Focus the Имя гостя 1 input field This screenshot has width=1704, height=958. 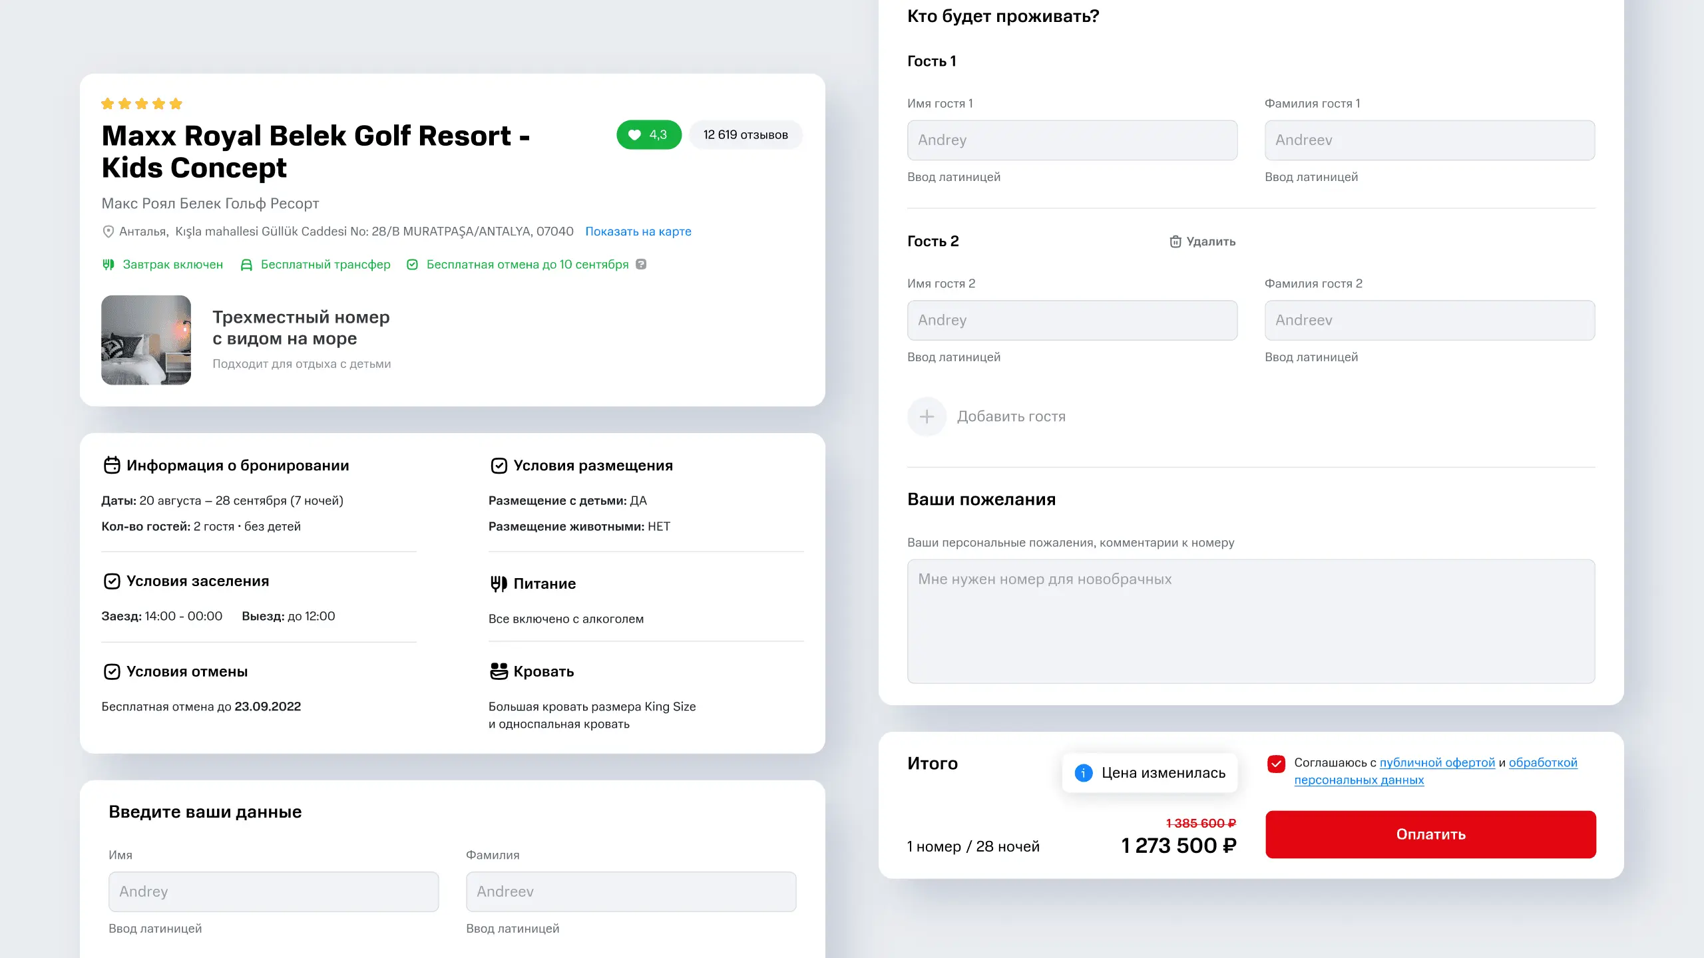coord(1072,140)
